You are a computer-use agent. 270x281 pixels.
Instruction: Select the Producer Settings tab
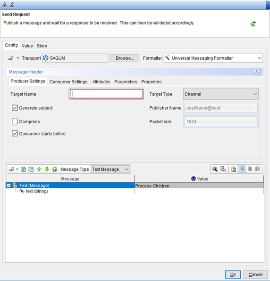pos(28,81)
